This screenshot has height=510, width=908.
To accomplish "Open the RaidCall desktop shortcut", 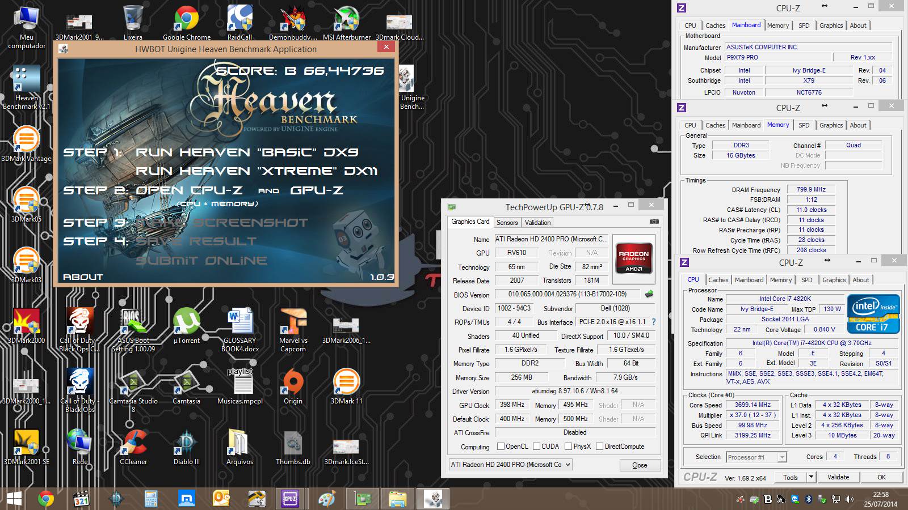I will pyautogui.click(x=239, y=23).
